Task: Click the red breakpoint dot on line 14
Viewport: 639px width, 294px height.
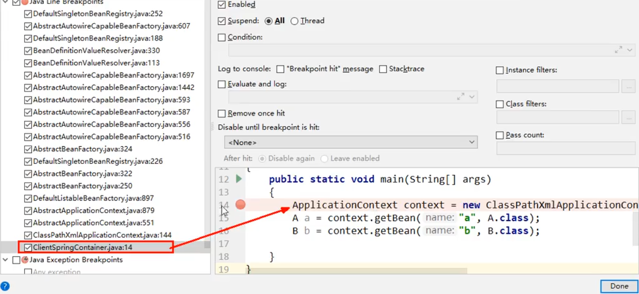Action: pyautogui.click(x=241, y=205)
